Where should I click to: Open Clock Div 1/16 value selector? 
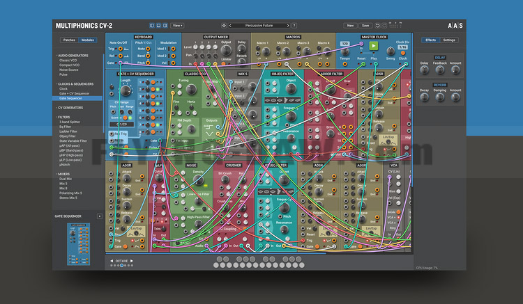coord(402,47)
